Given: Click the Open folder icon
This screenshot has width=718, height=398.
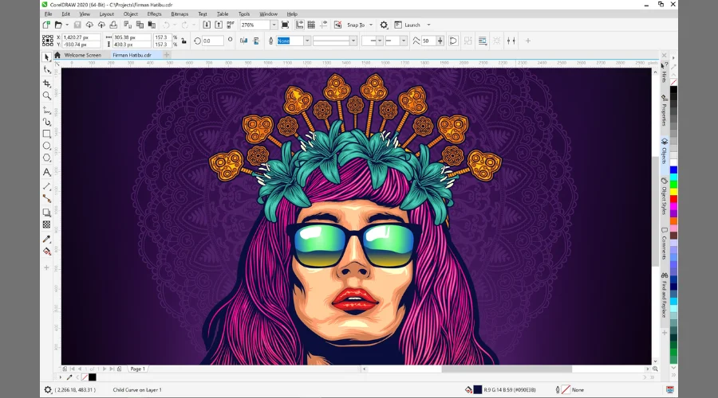Looking at the screenshot, I should tap(58, 25).
